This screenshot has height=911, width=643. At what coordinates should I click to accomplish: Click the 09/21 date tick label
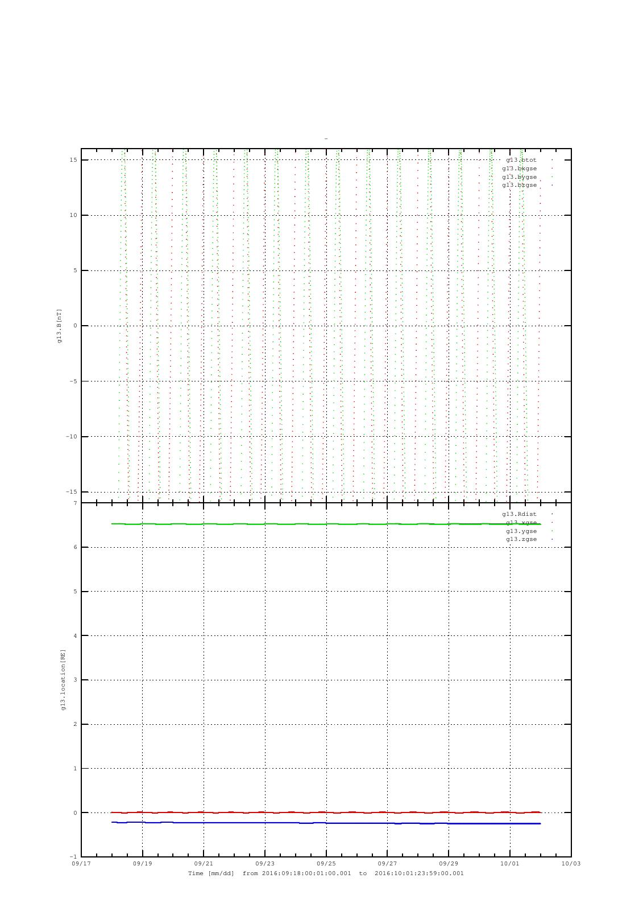(204, 863)
